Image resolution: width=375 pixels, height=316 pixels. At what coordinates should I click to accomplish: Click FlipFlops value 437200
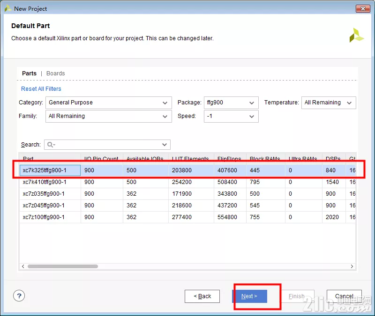227,206
